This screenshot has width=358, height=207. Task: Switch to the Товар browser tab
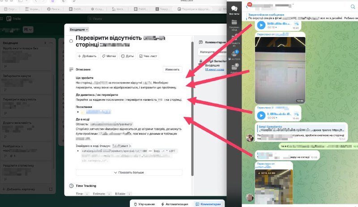(x=162, y=9)
